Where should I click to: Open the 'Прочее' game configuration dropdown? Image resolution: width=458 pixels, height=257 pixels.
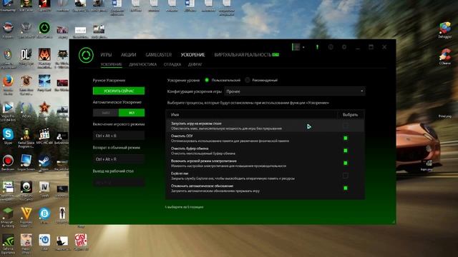[294, 91]
